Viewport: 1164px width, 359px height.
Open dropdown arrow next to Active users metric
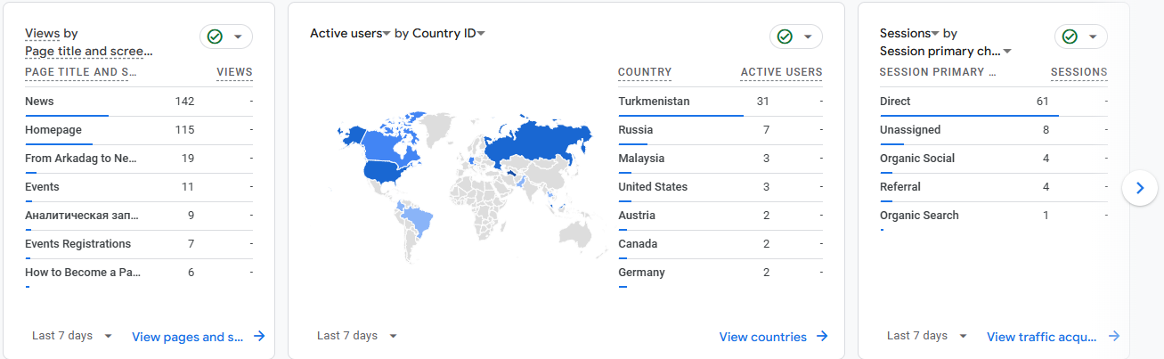[x=387, y=34]
